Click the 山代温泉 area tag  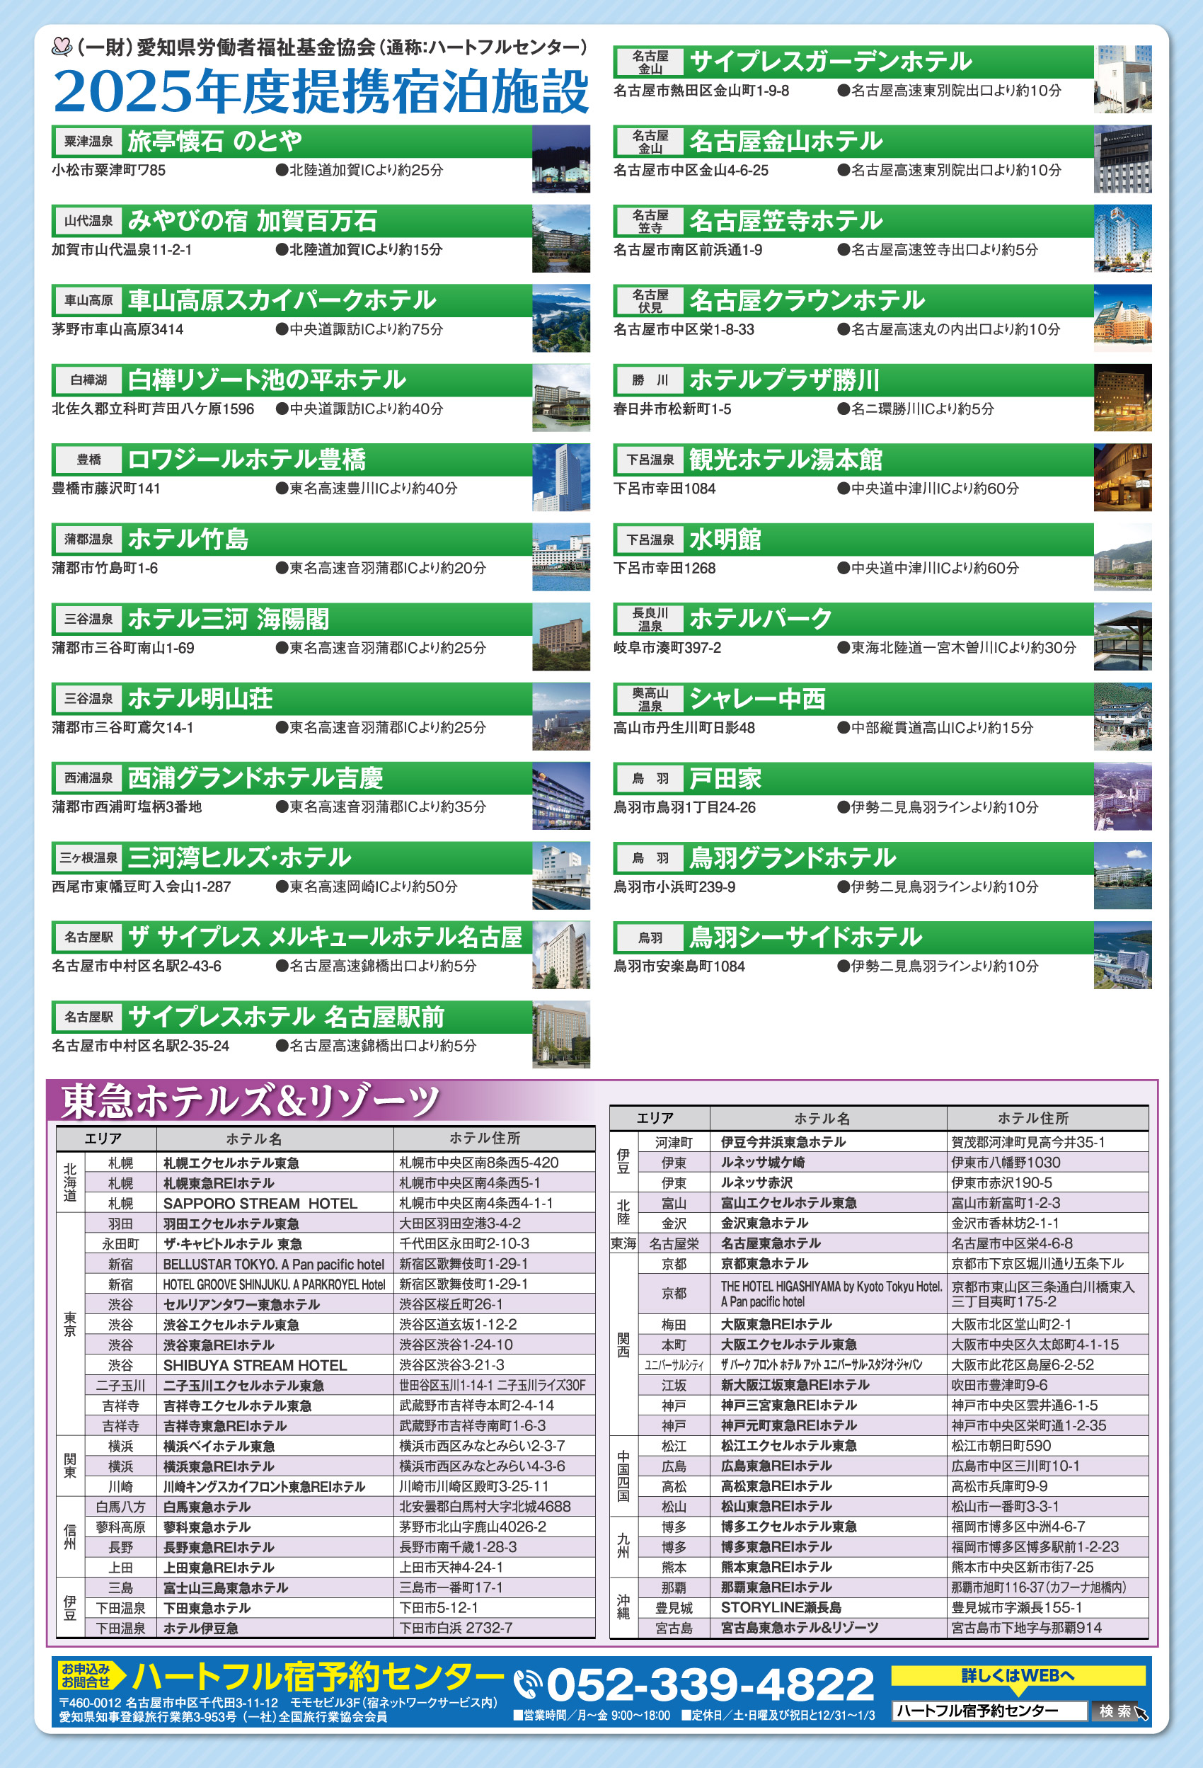tap(88, 222)
